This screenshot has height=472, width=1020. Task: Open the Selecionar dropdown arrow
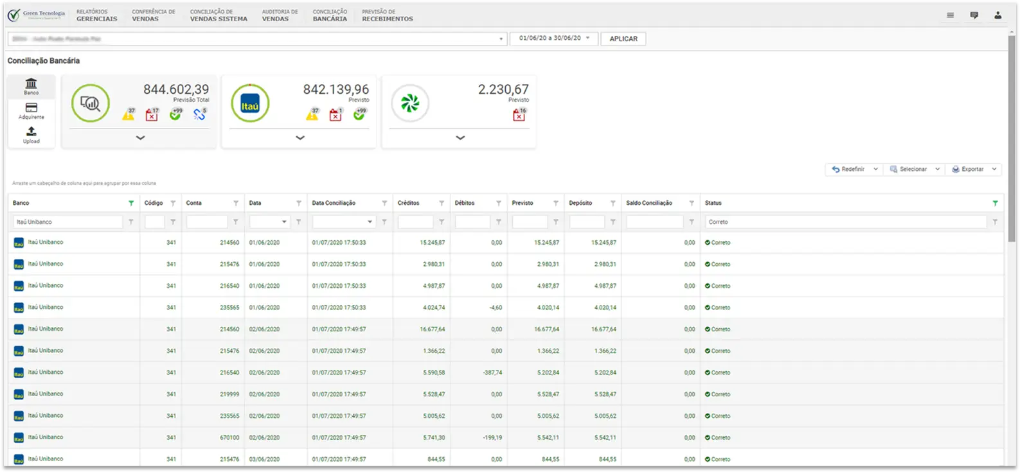point(937,170)
